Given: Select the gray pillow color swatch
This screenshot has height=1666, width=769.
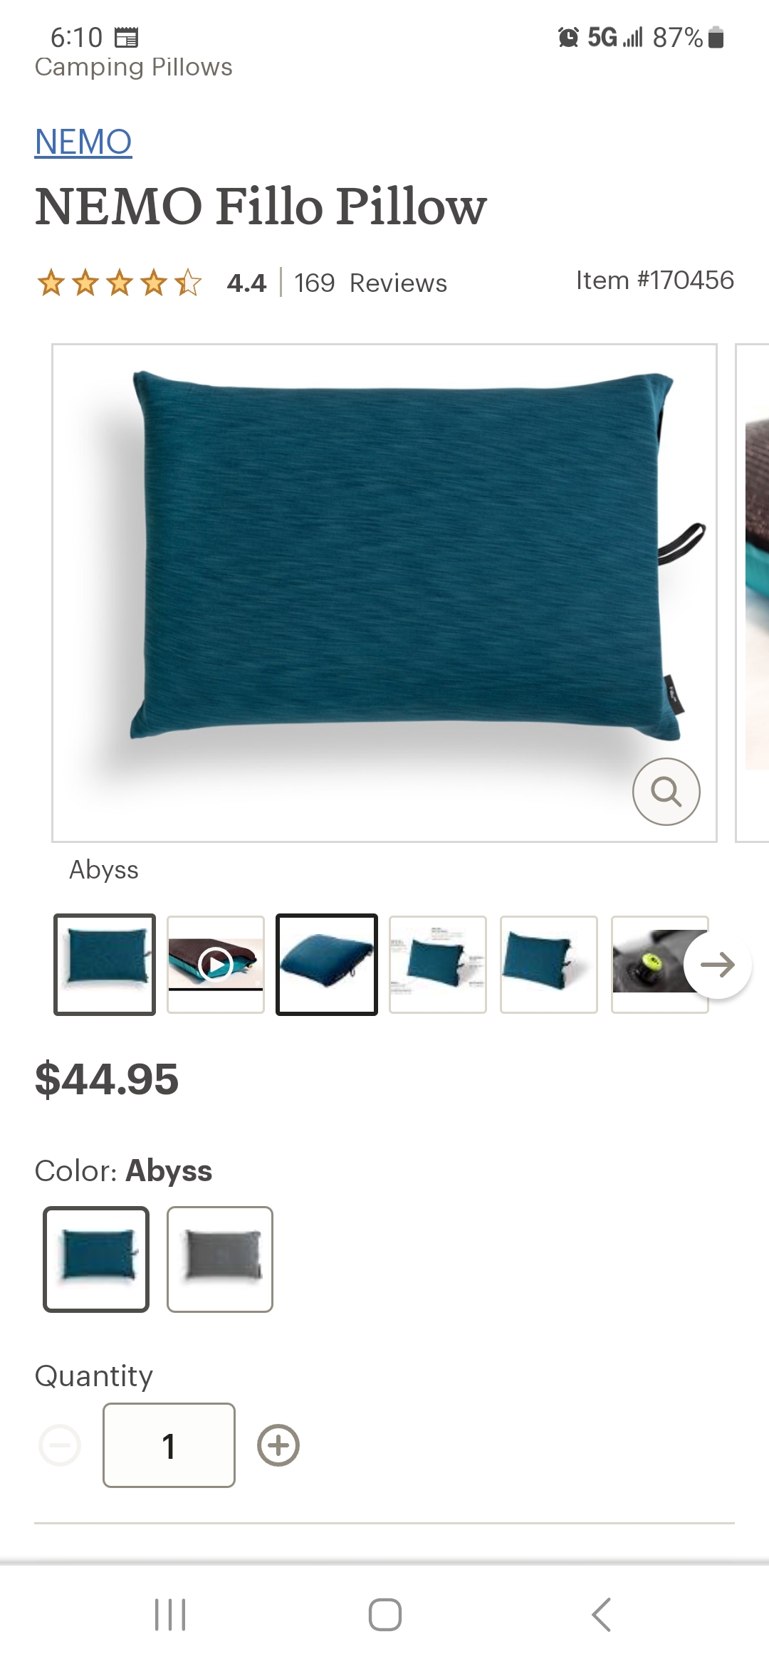Looking at the screenshot, I should 220,1259.
